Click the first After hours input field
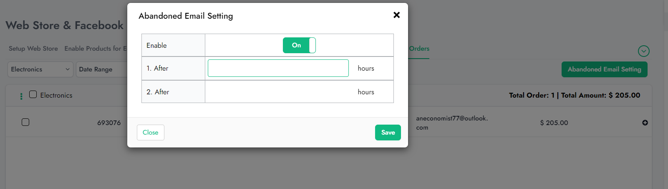This screenshot has width=668, height=189. click(278, 68)
